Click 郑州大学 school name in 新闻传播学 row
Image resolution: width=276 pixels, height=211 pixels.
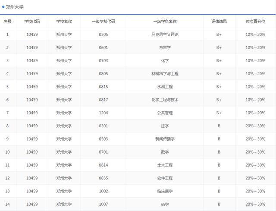point(64,139)
